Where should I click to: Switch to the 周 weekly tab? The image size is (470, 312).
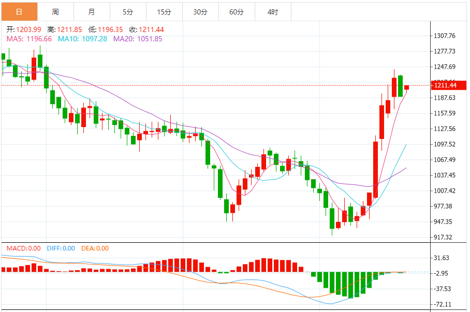click(55, 12)
